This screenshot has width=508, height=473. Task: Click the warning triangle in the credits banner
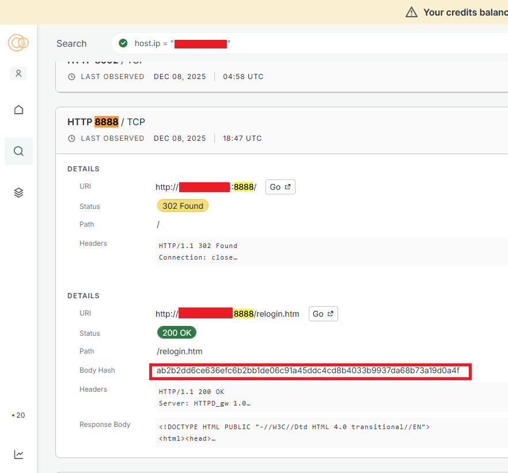(411, 12)
